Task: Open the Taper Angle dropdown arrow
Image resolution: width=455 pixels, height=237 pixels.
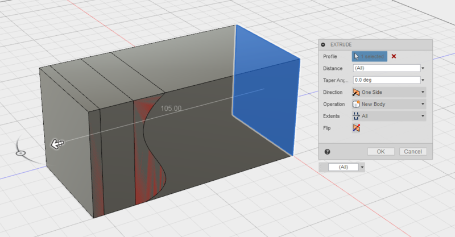Action: 423,80
